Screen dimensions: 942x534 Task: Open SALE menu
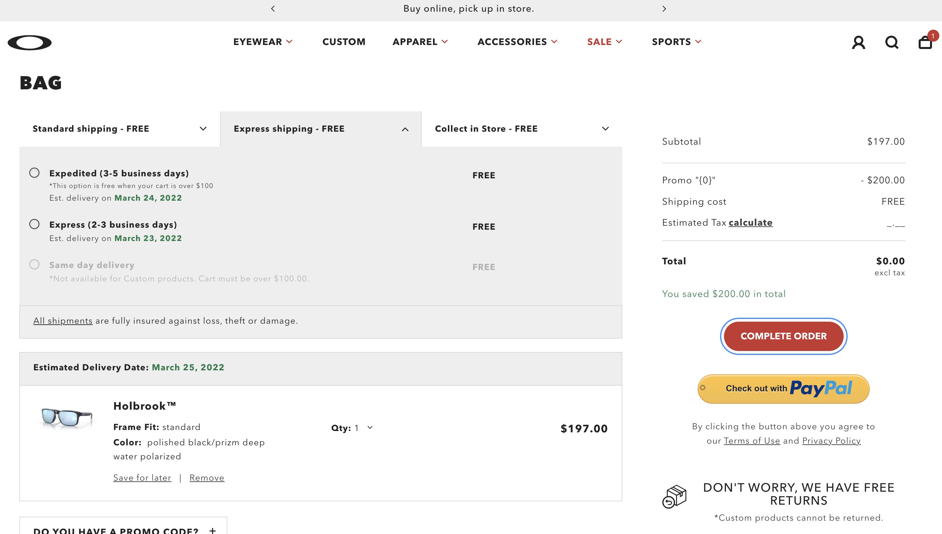click(605, 42)
